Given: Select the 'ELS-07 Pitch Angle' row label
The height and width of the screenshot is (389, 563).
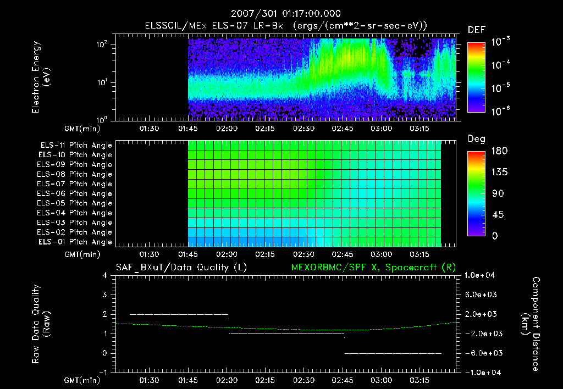Looking at the screenshot, I should pos(74,184).
